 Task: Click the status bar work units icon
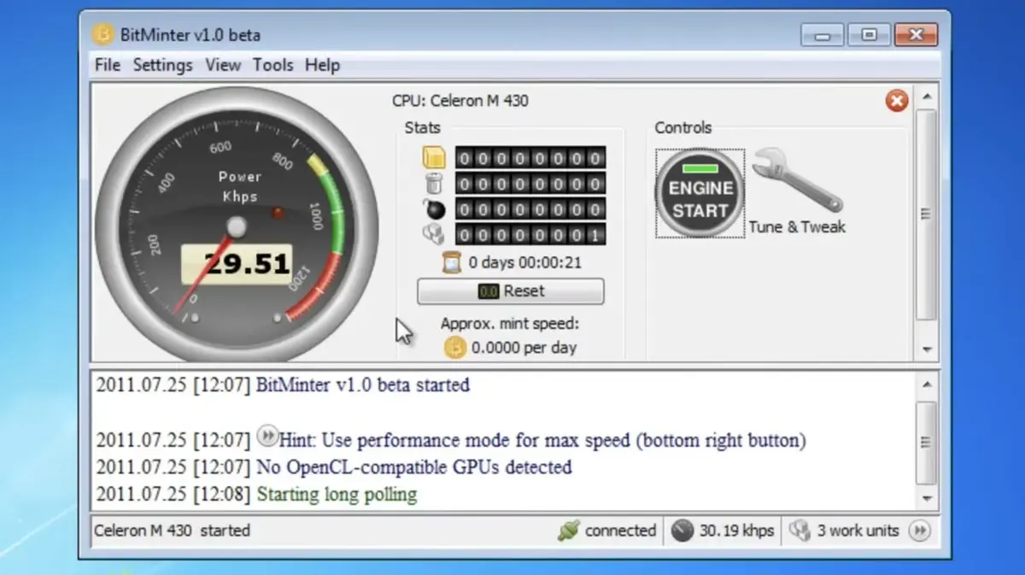[799, 531]
